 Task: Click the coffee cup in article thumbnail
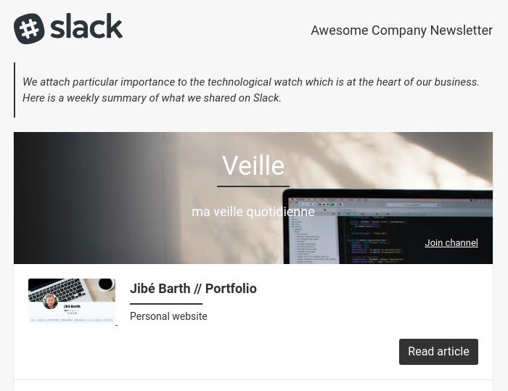(x=105, y=284)
